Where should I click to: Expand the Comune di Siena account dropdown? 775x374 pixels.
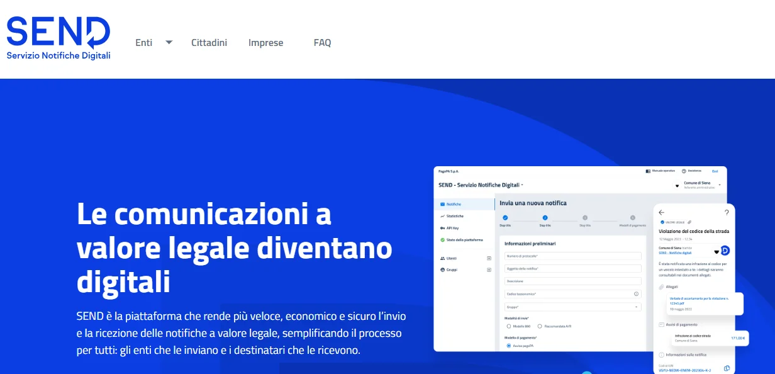point(719,186)
